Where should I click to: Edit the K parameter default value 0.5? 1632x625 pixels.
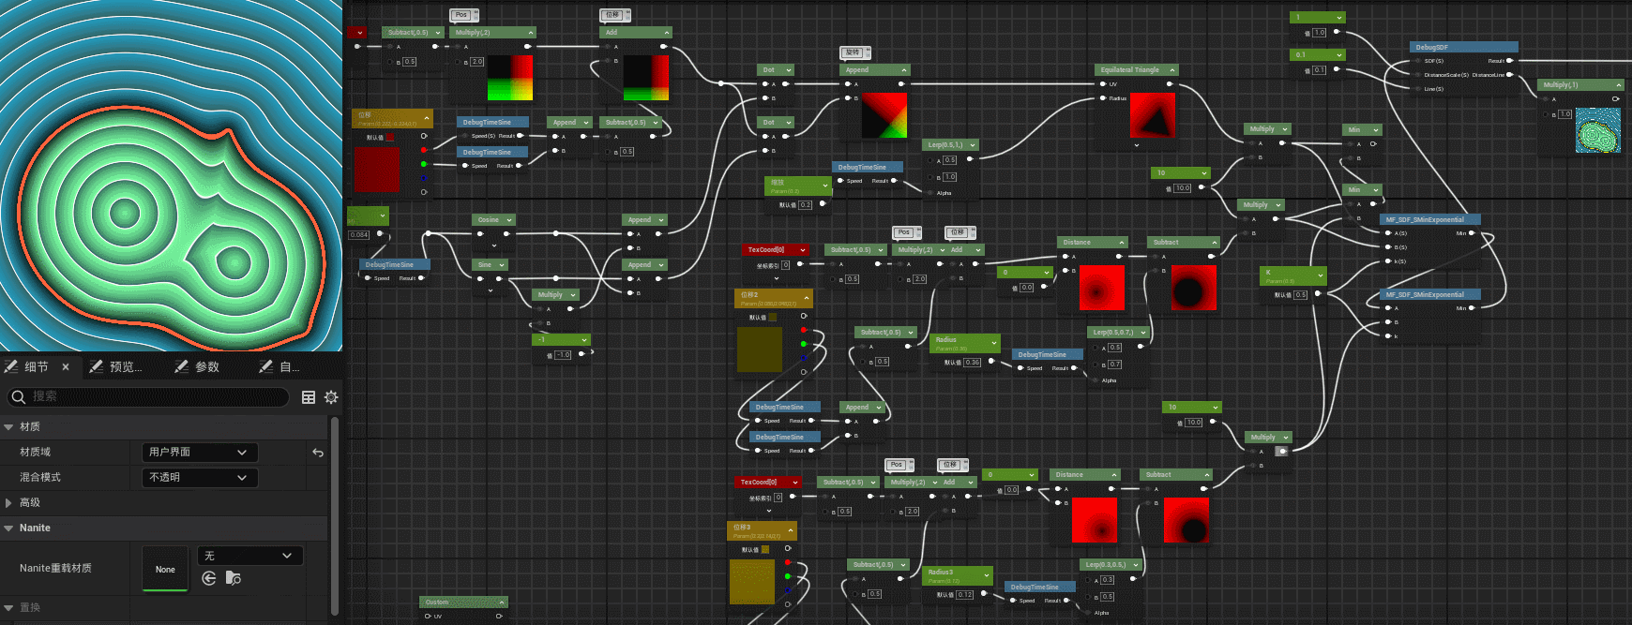click(1301, 294)
